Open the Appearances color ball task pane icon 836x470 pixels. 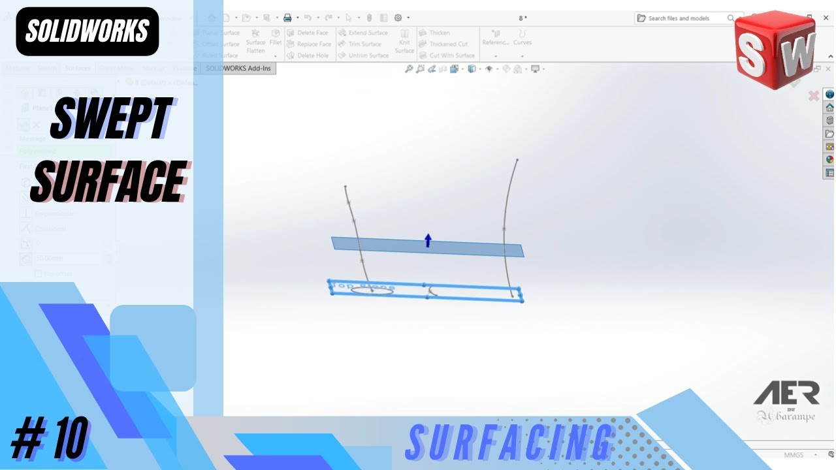[x=829, y=159]
